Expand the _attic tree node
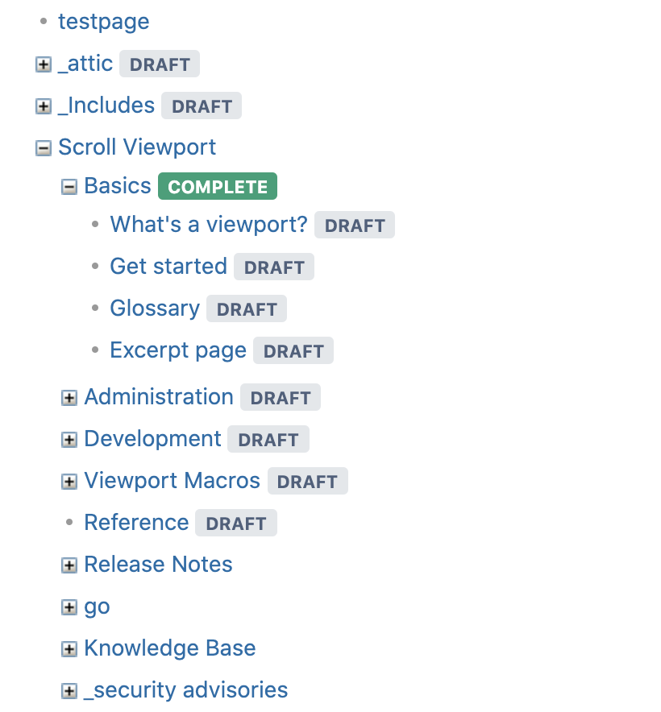The image size is (661, 712). coord(44,64)
